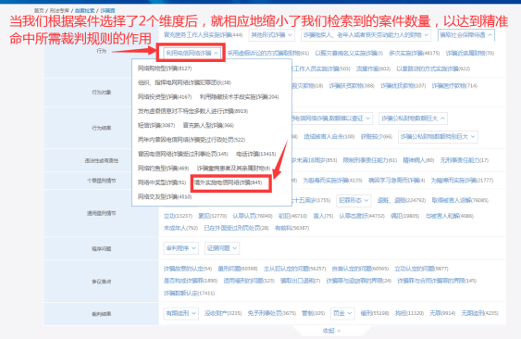Open 类案检索 breadcrumb link

click(84, 11)
